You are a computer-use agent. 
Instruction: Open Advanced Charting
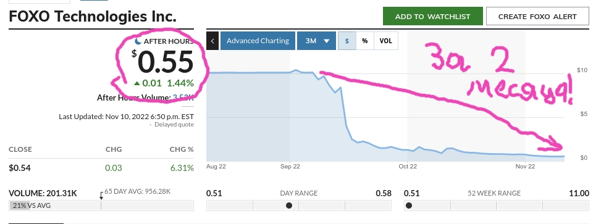(x=258, y=41)
